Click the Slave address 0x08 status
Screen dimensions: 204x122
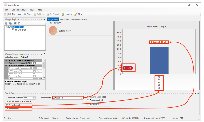coord(108,118)
